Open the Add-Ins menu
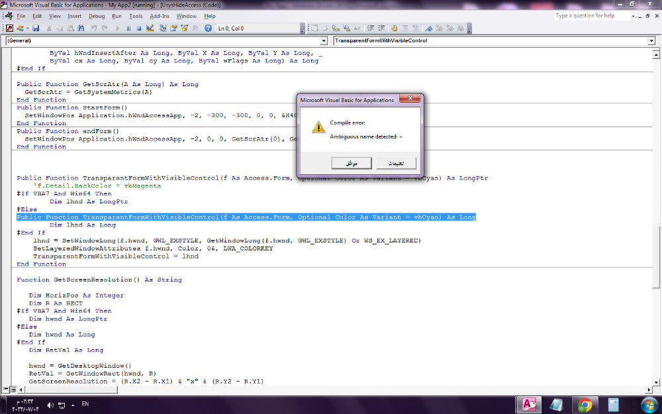Screen dimensions: 662x414 tap(160, 16)
